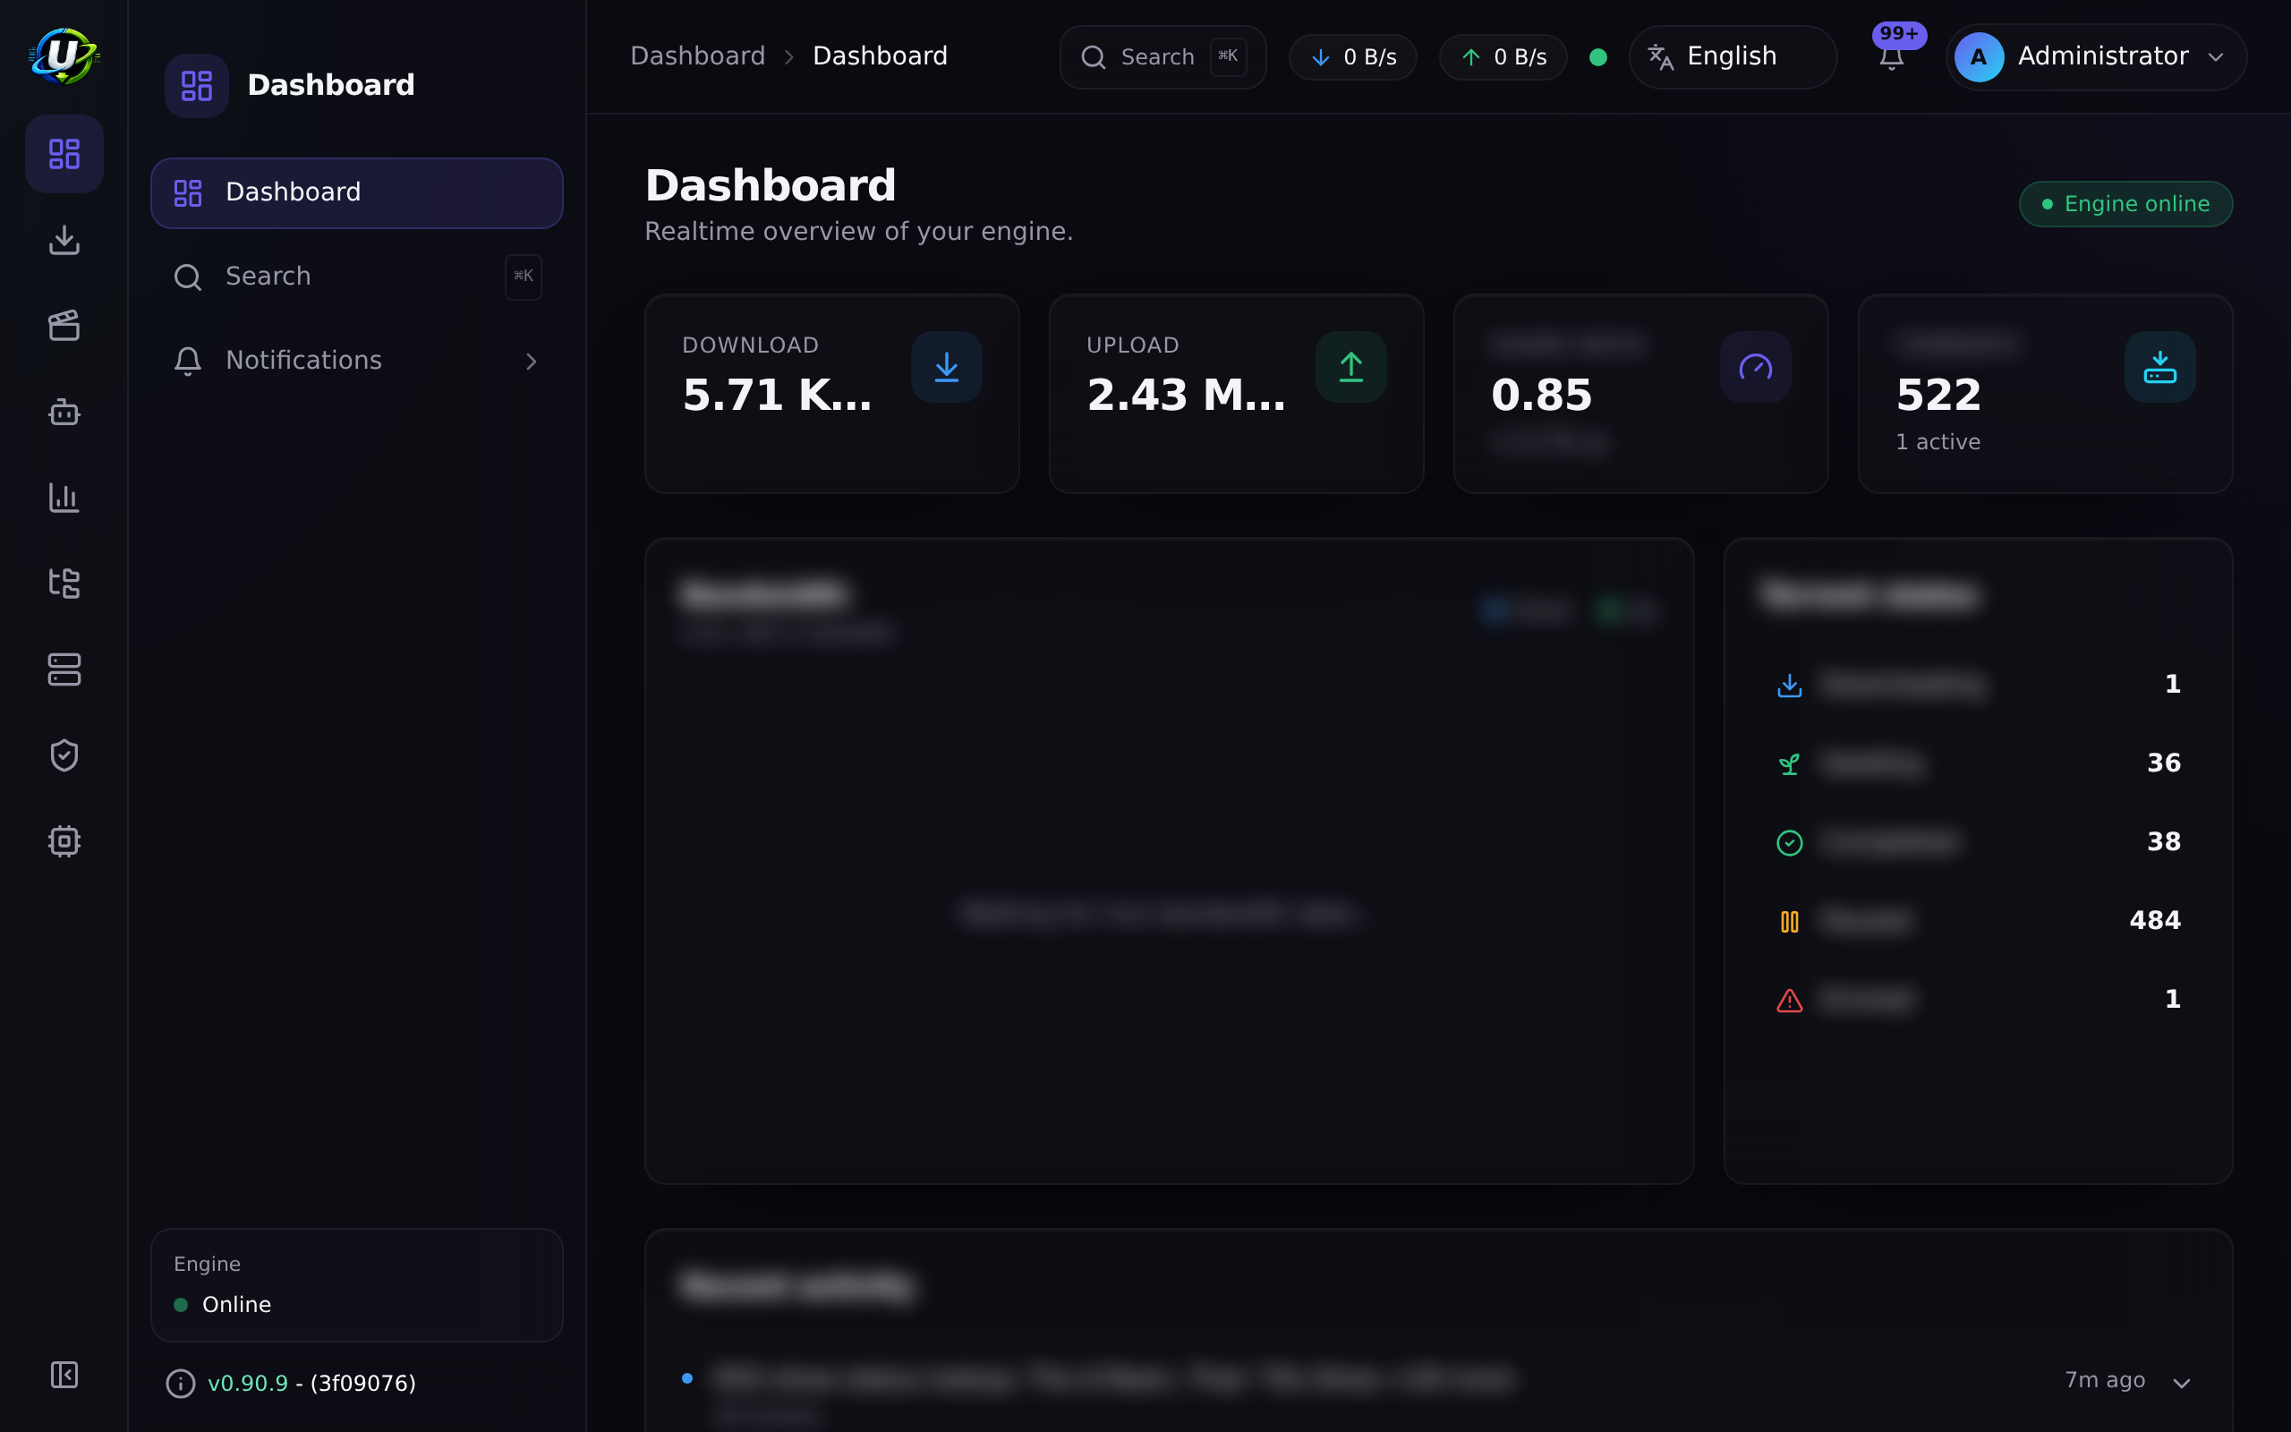Open the clapperboard media icon in left rail
The image size is (2291, 1432).
click(64, 326)
